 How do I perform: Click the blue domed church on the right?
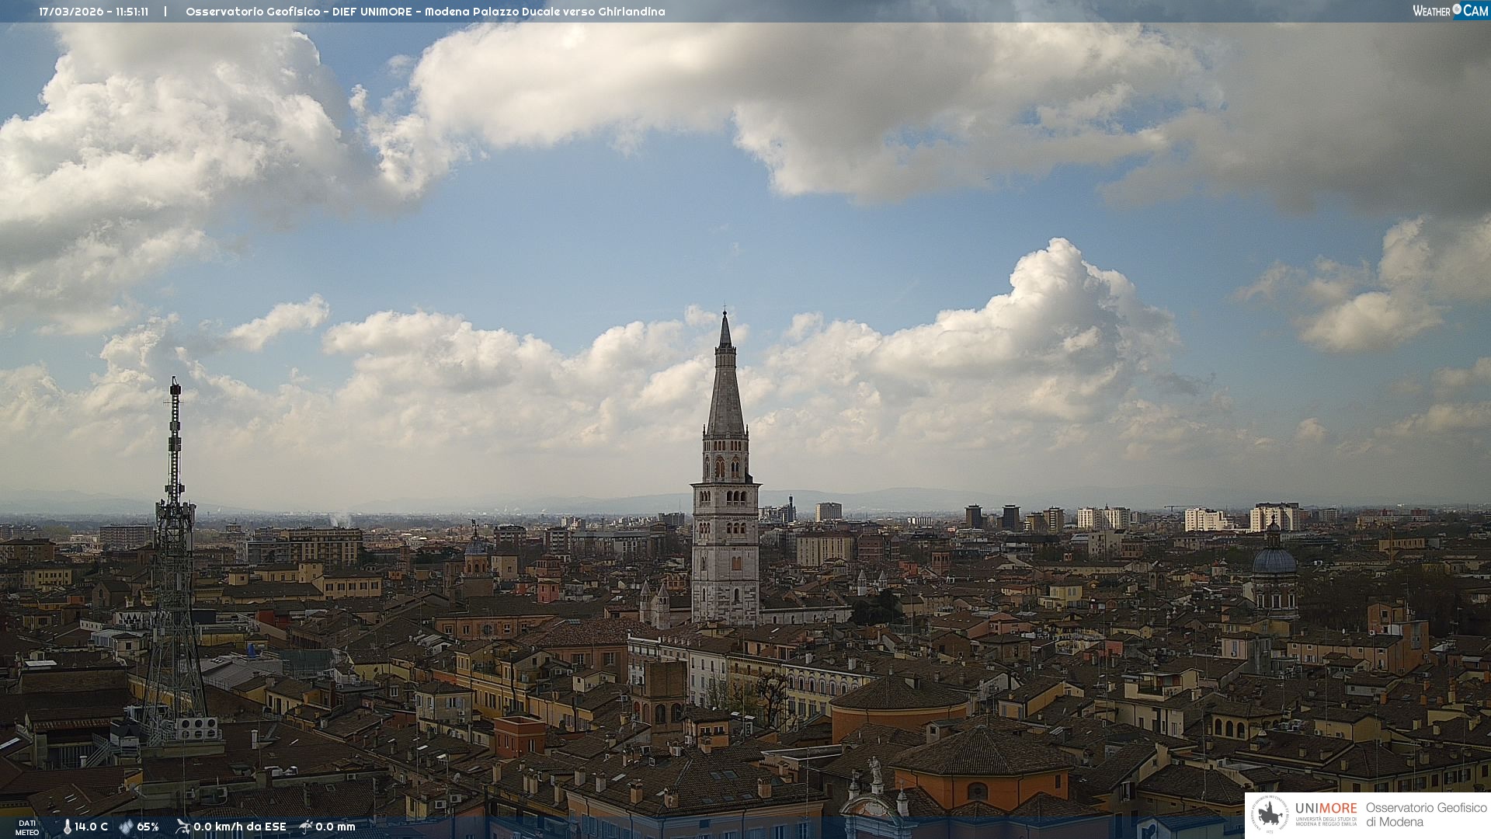[1274, 561]
